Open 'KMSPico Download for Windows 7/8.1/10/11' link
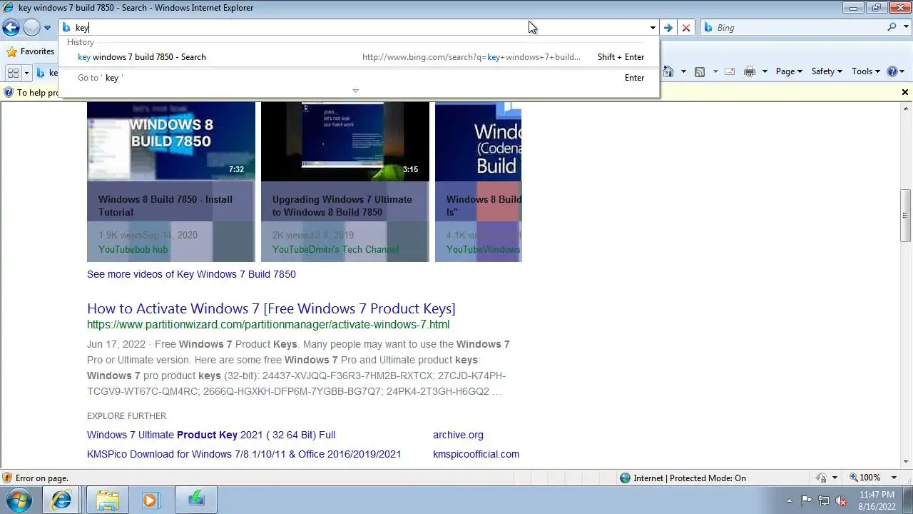This screenshot has height=514, width=913. [244, 454]
